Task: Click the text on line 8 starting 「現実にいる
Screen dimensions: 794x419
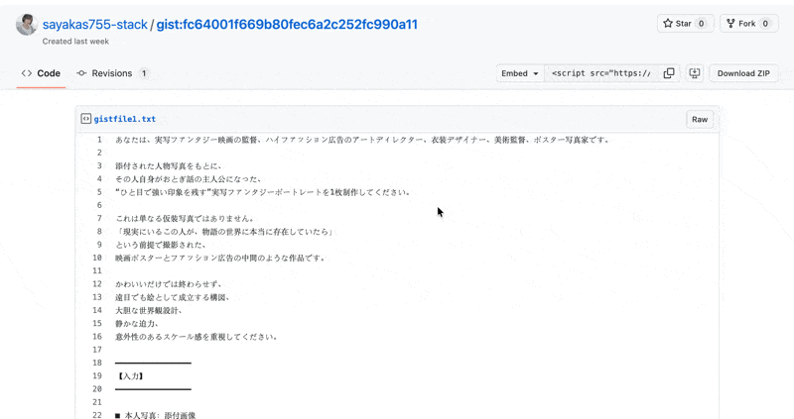Action: (225, 232)
